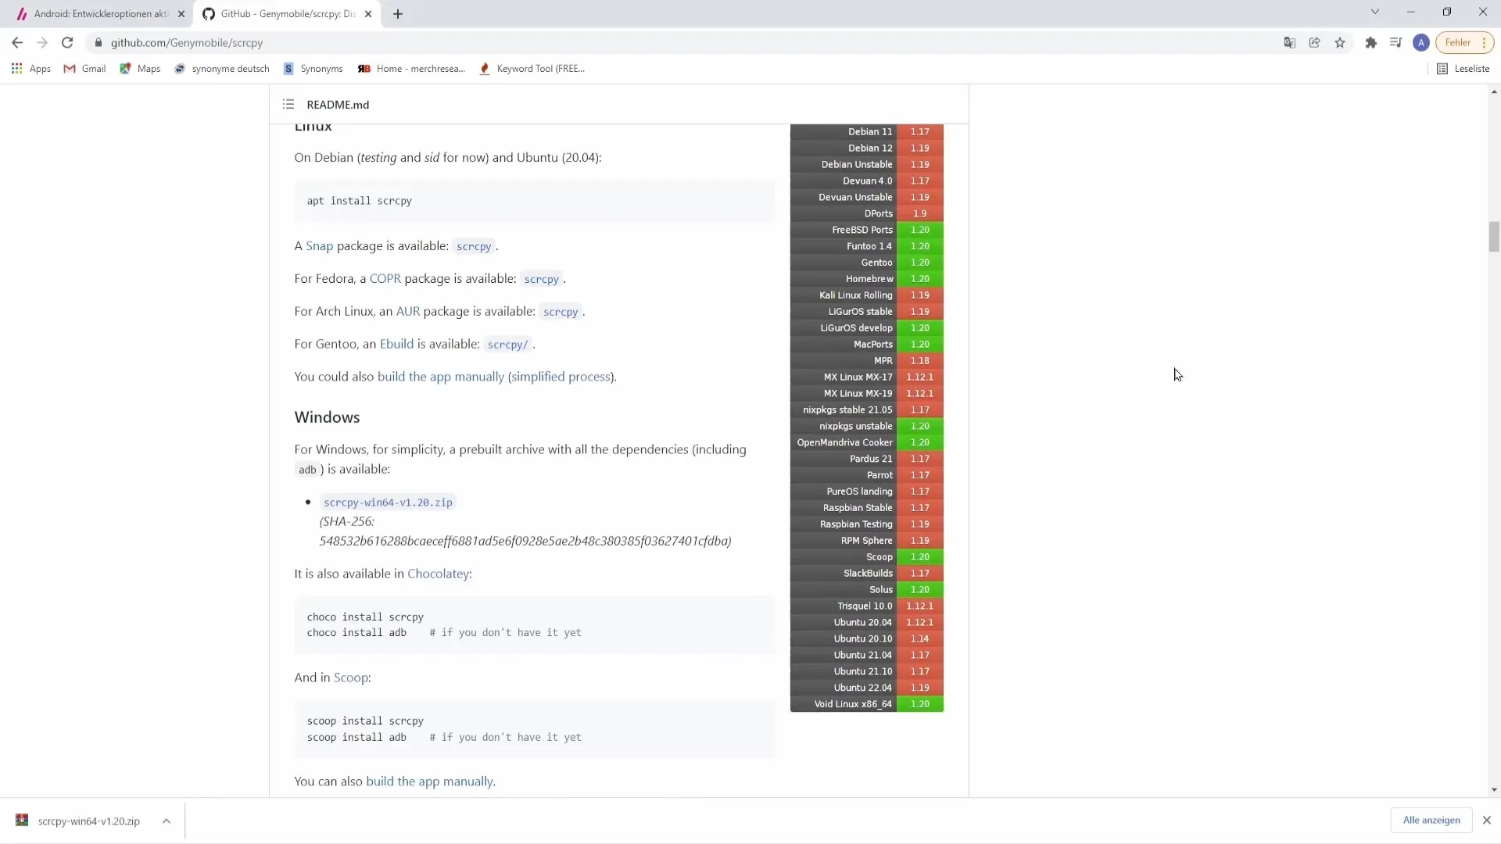Share this page via toolbar icon

[x=1315, y=43]
